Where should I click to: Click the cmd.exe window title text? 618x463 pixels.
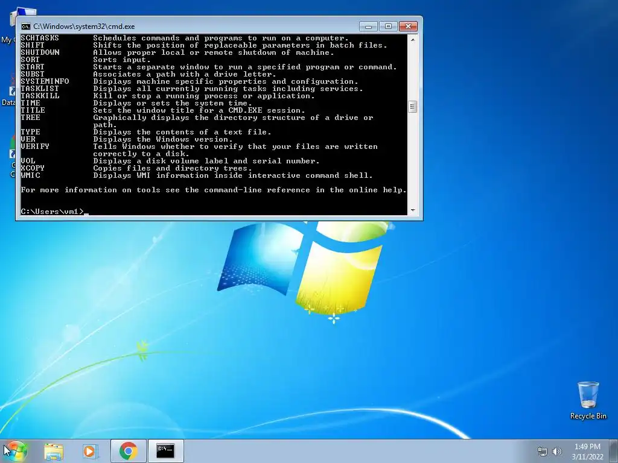pyautogui.click(x=84, y=27)
